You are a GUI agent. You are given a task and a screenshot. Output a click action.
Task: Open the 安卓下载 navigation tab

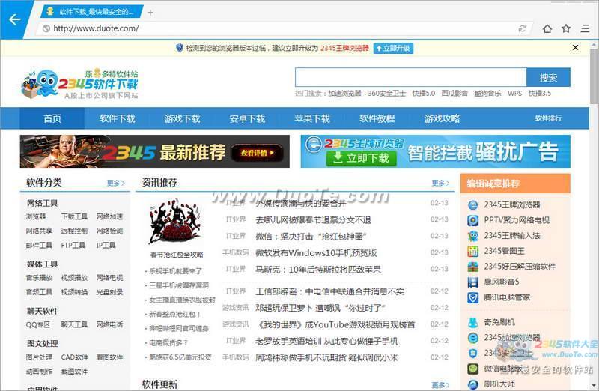coord(247,118)
